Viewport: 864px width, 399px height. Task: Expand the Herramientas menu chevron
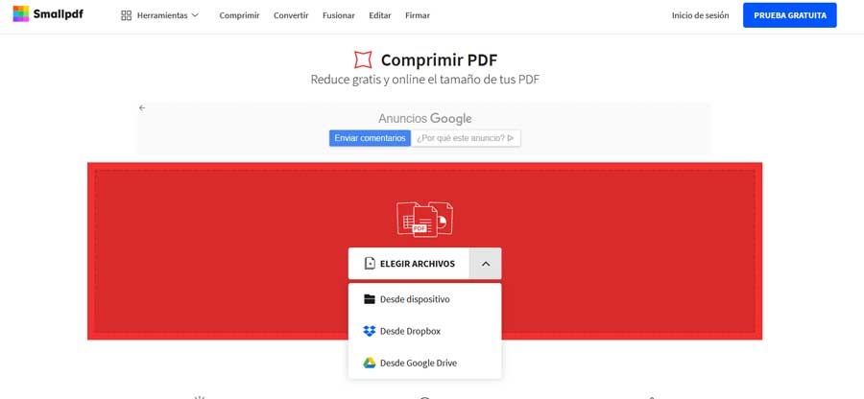click(195, 15)
